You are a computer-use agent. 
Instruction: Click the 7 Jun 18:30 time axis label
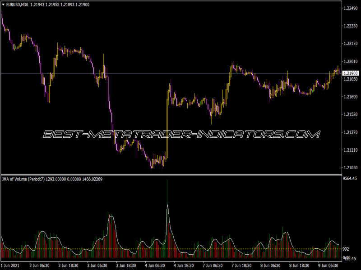241,265
